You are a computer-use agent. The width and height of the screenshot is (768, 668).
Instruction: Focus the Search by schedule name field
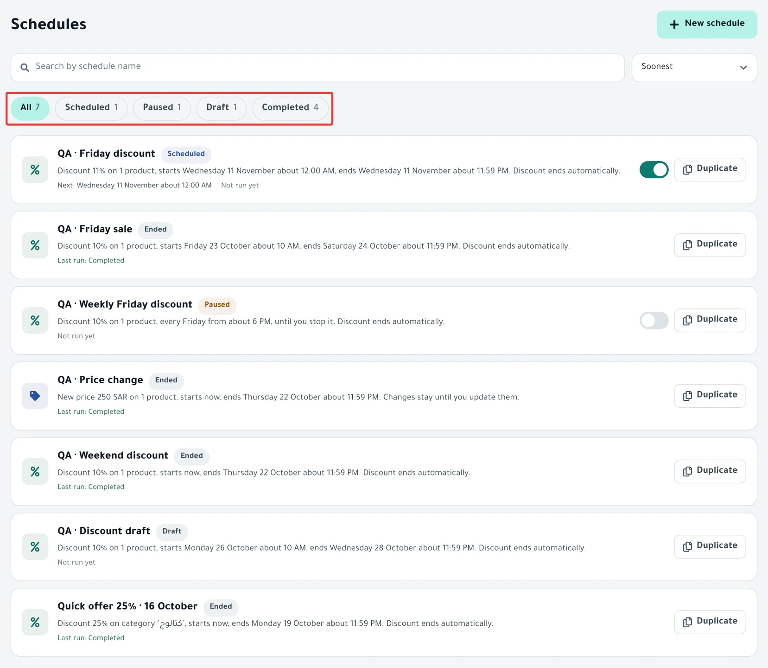pyautogui.click(x=317, y=68)
